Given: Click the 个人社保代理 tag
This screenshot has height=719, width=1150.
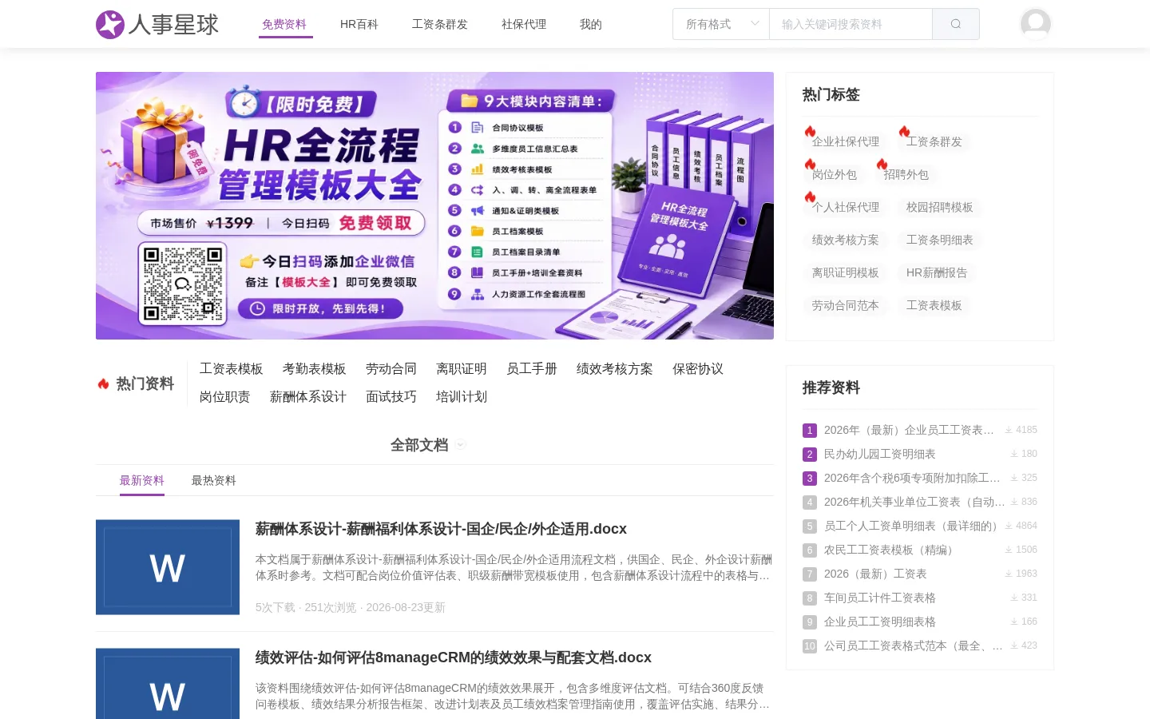Looking at the screenshot, I should (846, 207).
